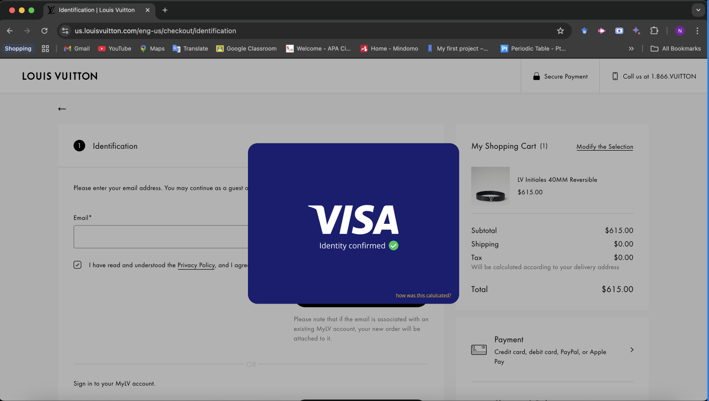The image size is (709, 401).
Task: Open the blue extension icon in toolbar
Action: pyautogui.click(x=584, y=31)
